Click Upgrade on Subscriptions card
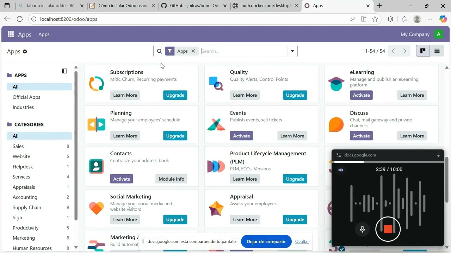This screenshot has height=253, width=451. pyautogui.click(x=175, y=95)
